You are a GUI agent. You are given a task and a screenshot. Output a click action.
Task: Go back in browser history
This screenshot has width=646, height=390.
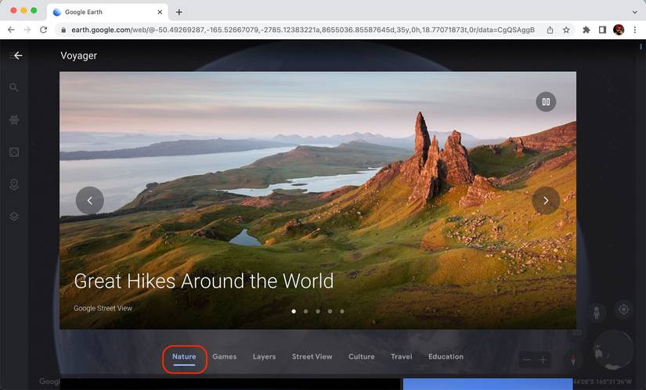point(11,30)
